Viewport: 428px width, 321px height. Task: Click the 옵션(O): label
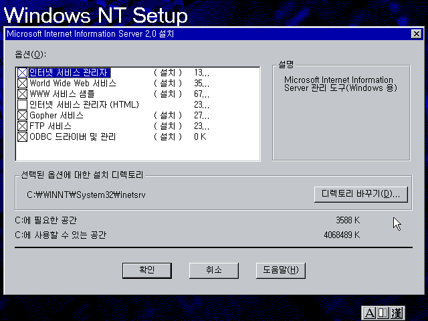tap(31, 54)
